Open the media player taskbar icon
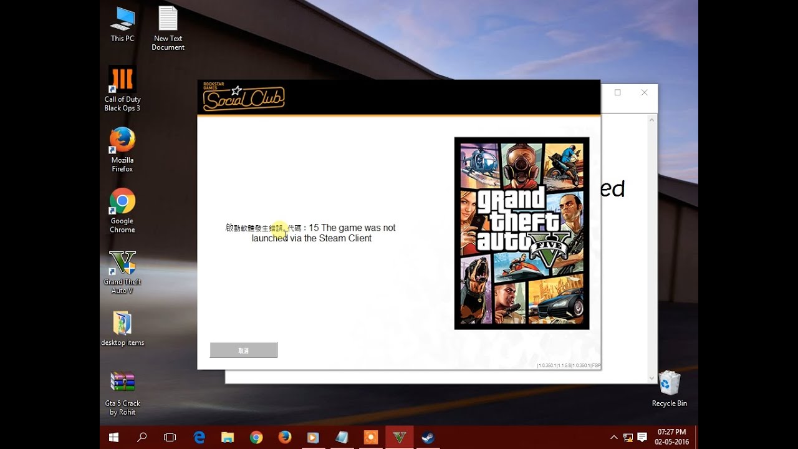The height and width of the screenshot is (449, 798). point(313,437)
